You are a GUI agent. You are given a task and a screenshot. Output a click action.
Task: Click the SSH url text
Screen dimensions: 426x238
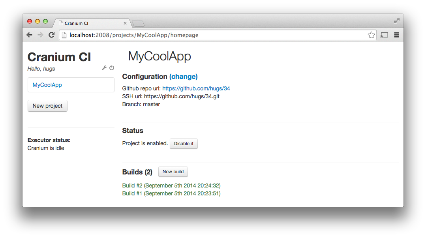(x=171, y=96)
